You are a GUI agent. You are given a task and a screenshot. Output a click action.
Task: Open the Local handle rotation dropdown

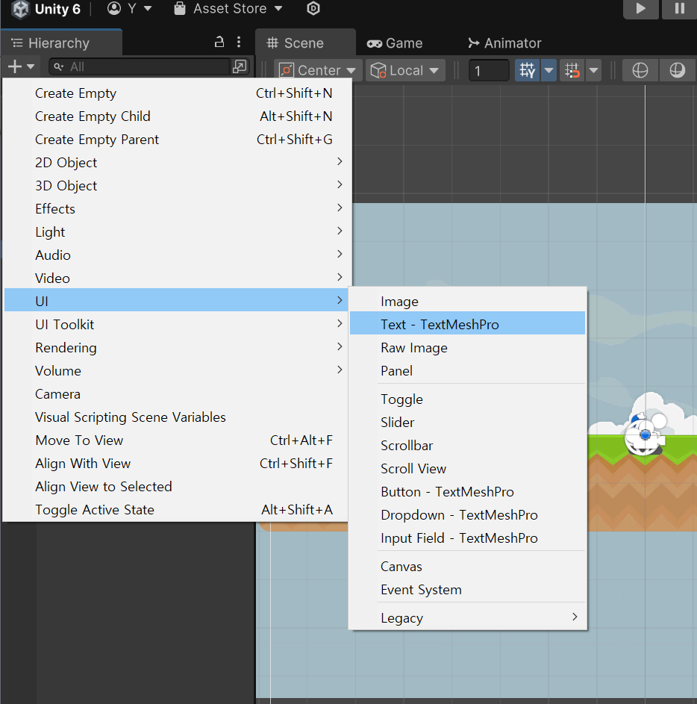point(405,70)
